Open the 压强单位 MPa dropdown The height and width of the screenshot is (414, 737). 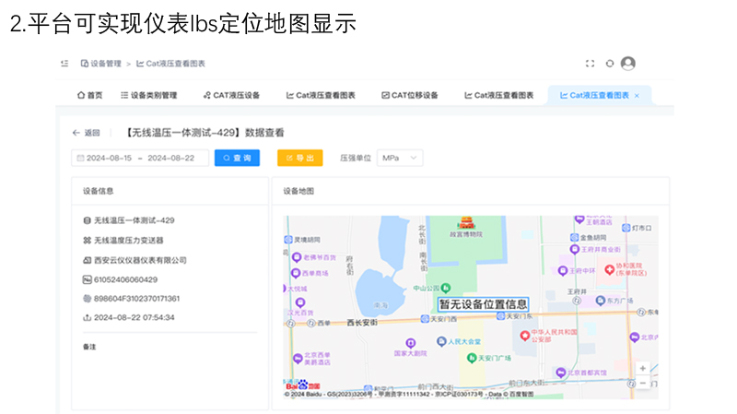click(401, 158)
